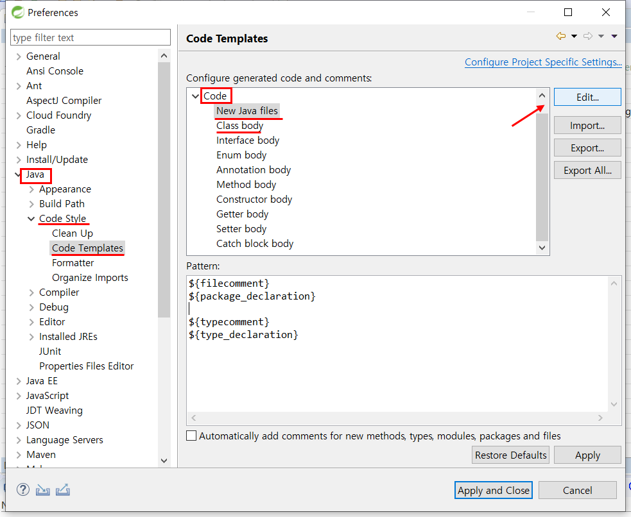Select Catch block body template

pyautogui.click(x=255, y=244)
